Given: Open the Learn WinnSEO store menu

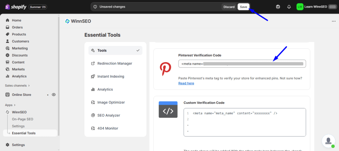Looking at the screenshot, I should click(317, 7).
